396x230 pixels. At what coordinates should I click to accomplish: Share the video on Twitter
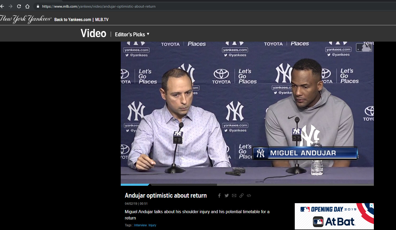227,196
